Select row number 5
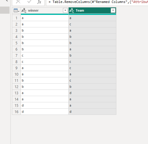This screenshot has height=144, width=148. click(16, 43)
